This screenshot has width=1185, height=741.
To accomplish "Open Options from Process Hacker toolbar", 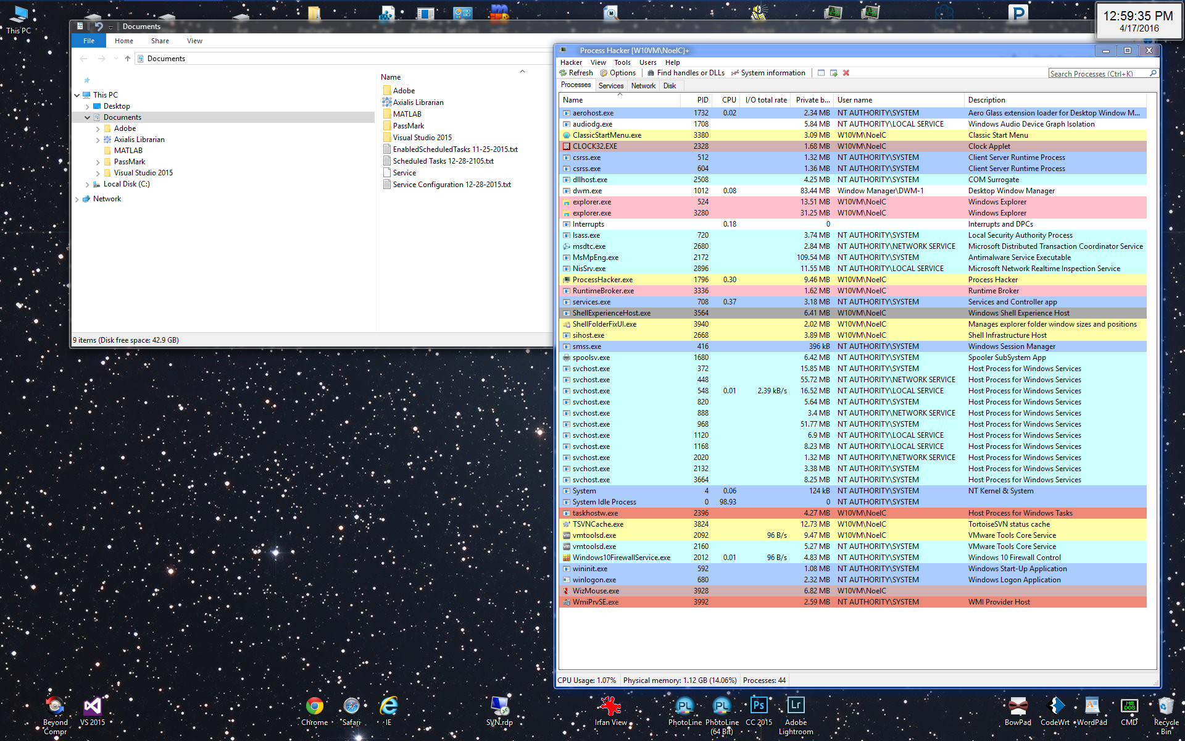I will tap(618, 73).
